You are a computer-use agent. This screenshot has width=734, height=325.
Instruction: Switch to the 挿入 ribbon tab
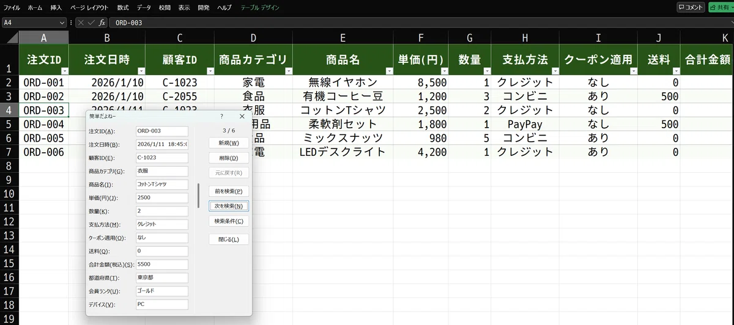(x=56, y=7)
